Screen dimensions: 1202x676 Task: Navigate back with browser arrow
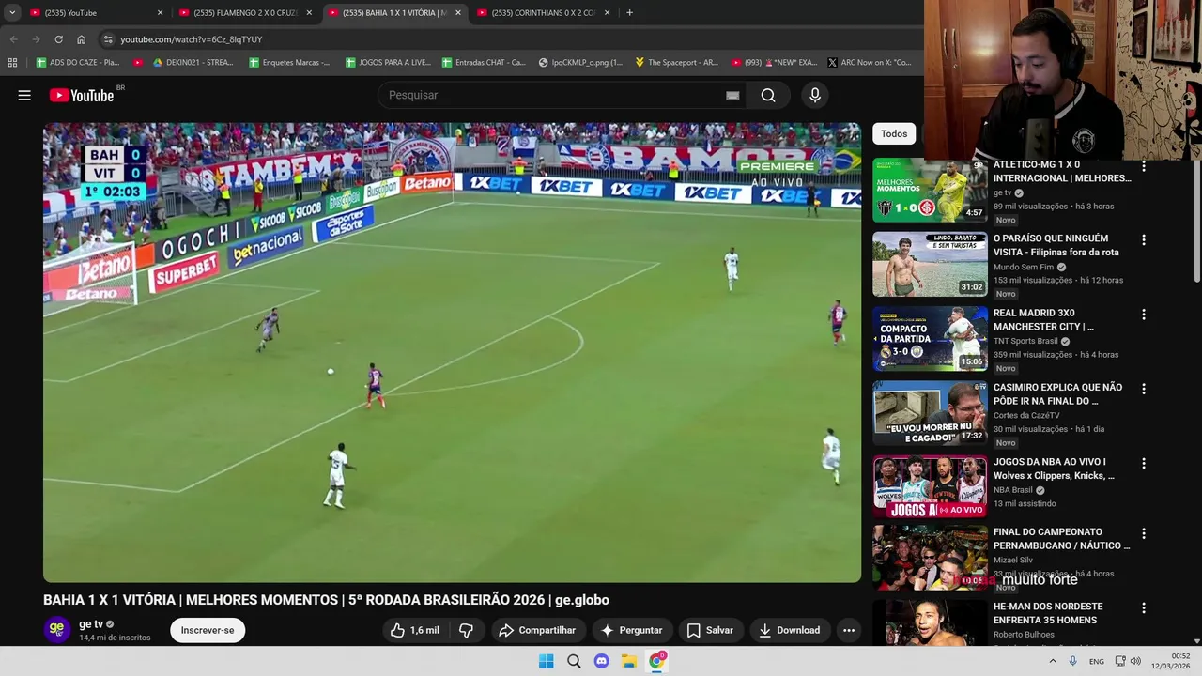click(13, 39)
